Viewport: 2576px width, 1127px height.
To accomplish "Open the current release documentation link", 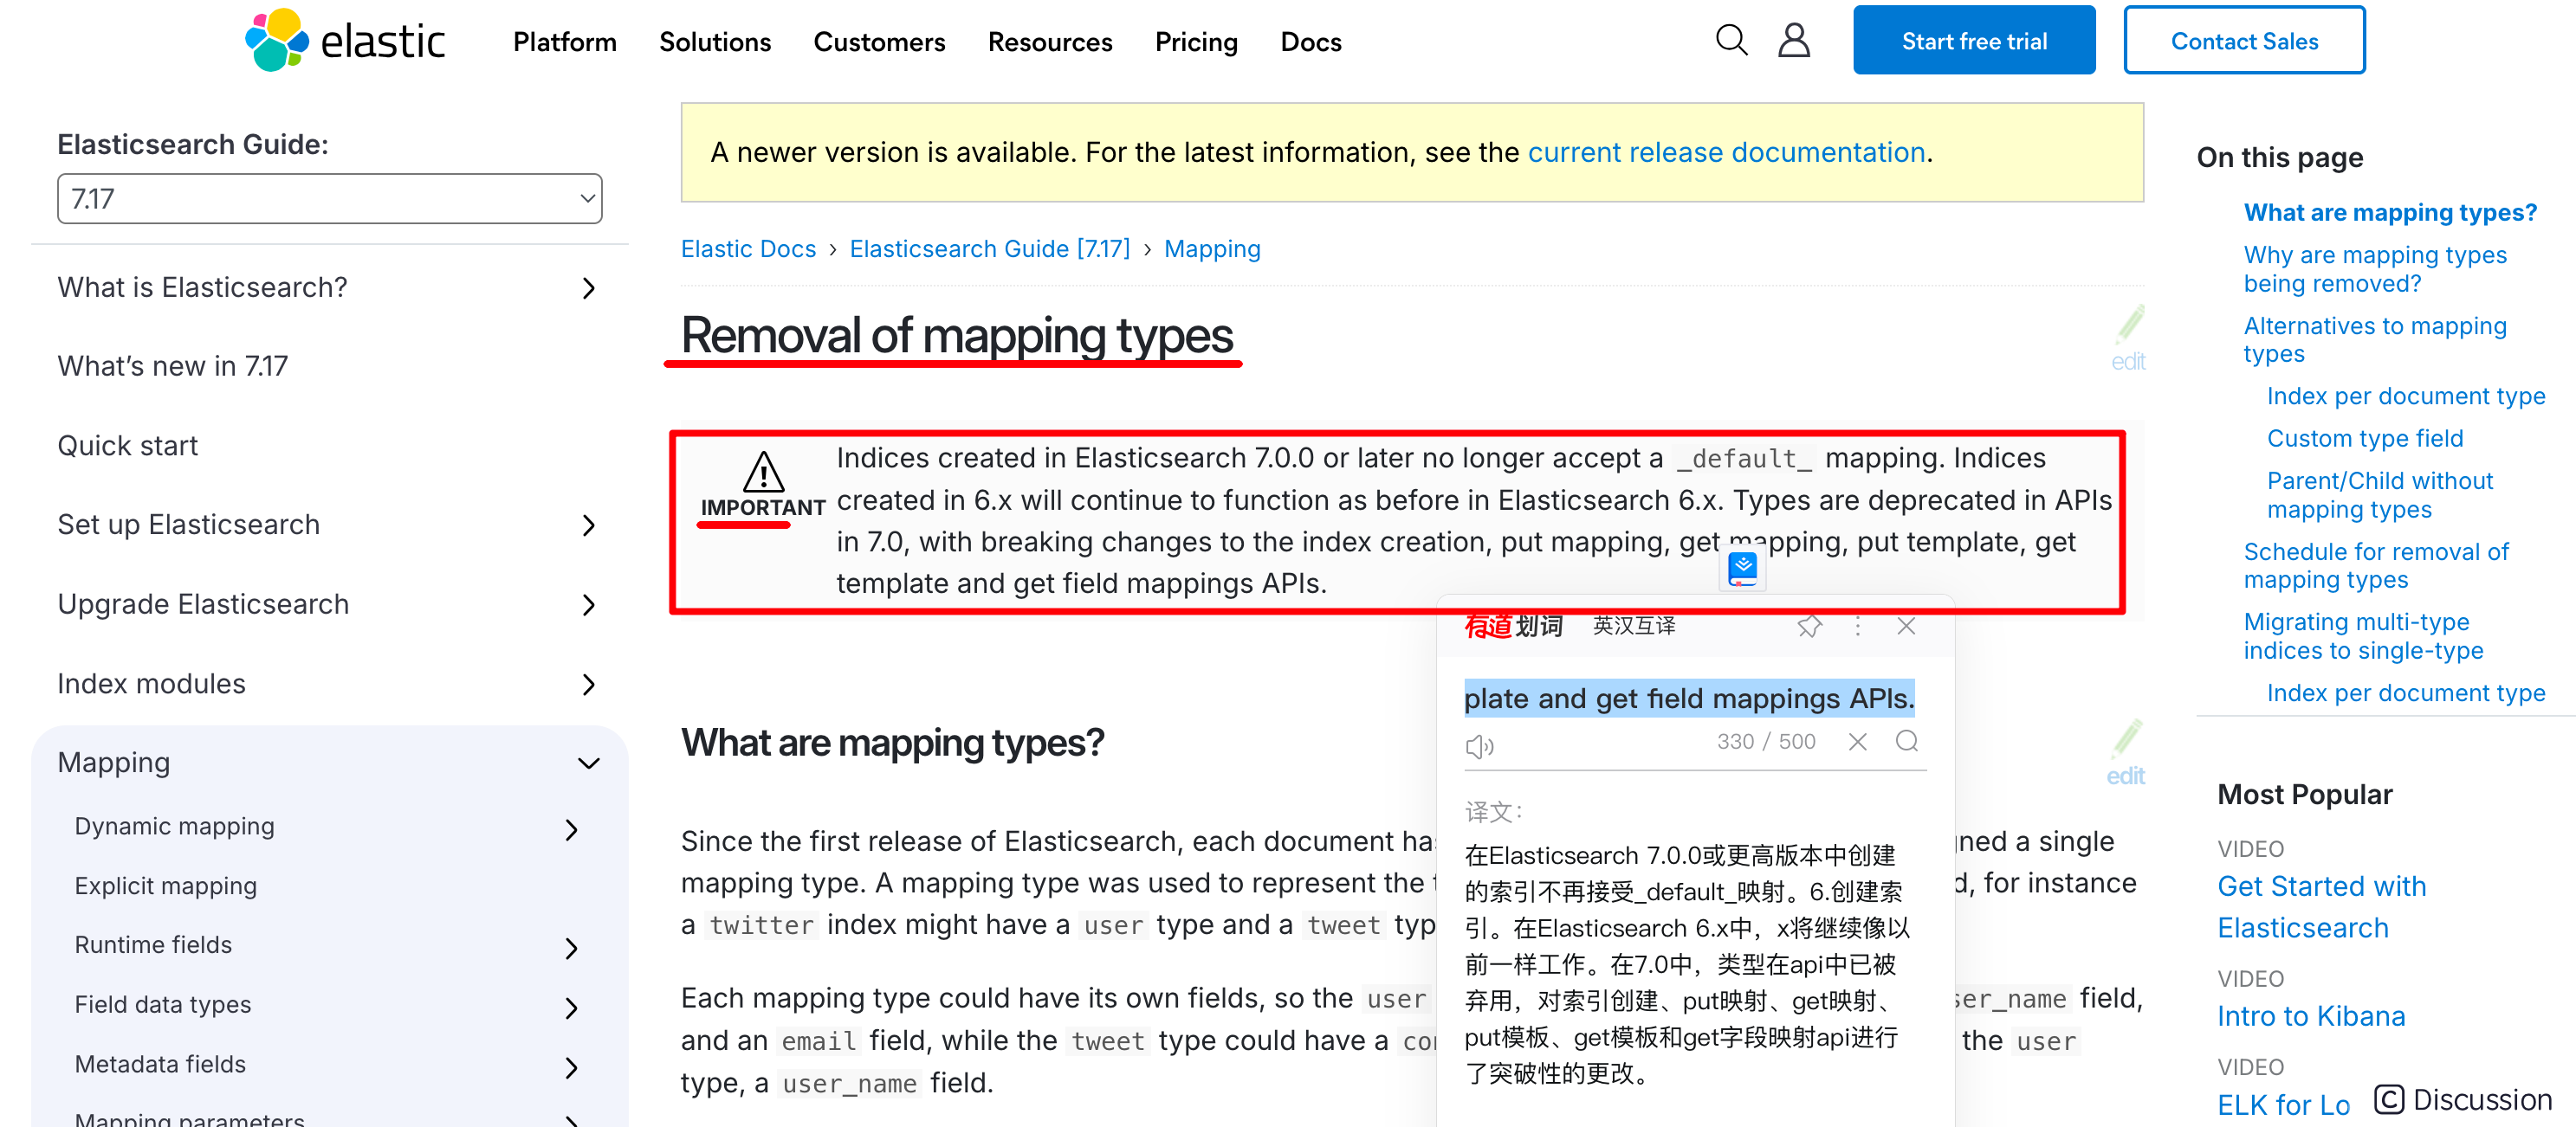I will 1726,151.
